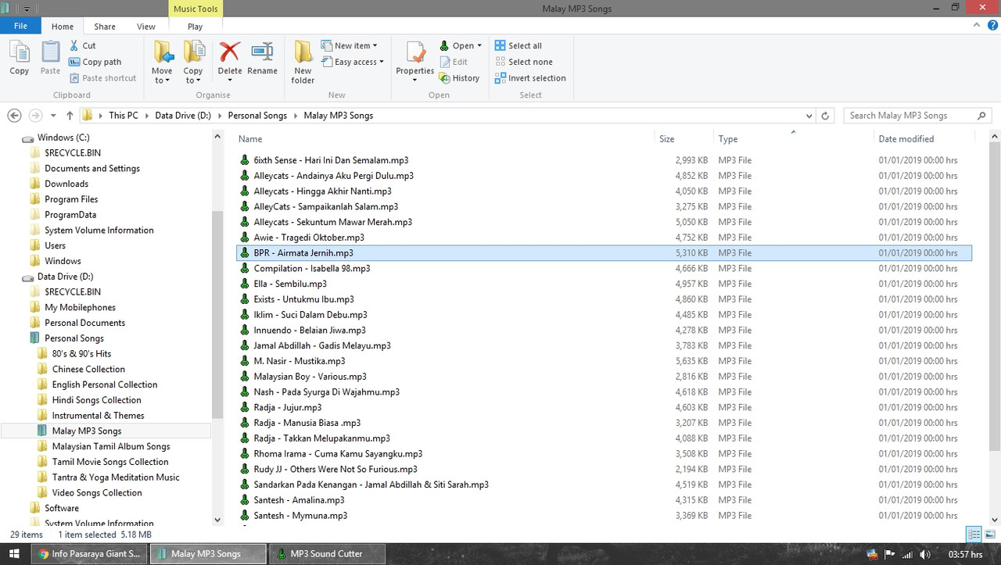
Task: Click the Edit command in Open group
Action: (453, 62)
